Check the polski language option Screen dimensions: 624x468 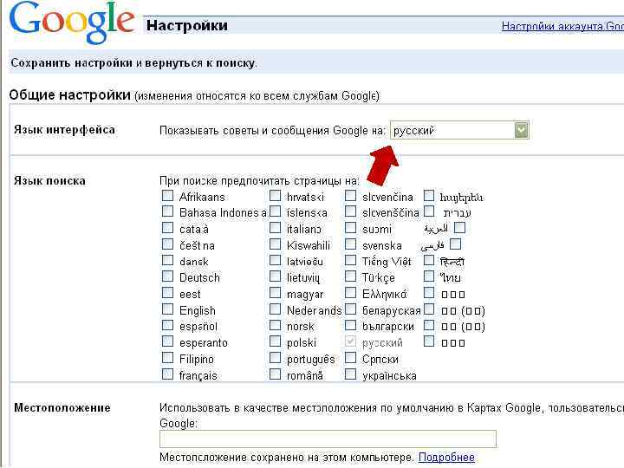pyautogui.click(x=275, y=341)
